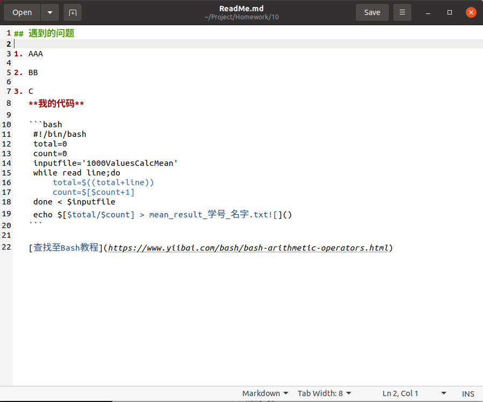Click the yiibai.com bash operators link

click(x=247, y=247)
